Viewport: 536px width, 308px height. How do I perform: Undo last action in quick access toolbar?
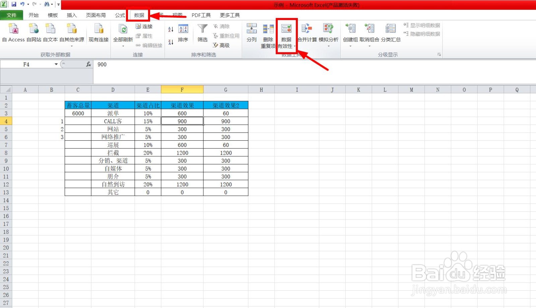[22, 4]
